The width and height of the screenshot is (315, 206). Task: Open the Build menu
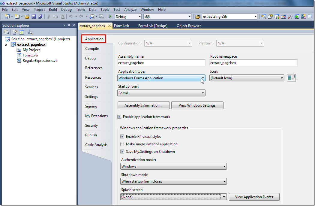tap(53, 9)
